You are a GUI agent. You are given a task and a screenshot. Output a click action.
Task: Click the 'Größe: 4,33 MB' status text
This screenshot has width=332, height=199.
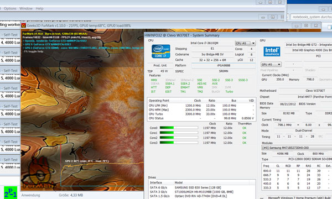71,195
